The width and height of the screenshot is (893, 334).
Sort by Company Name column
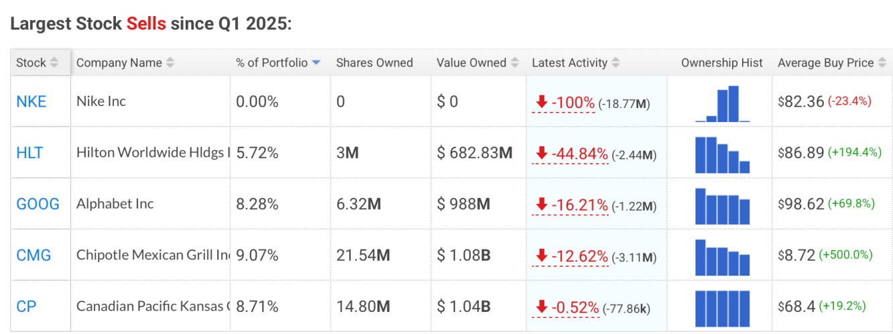tap(125, 62)
